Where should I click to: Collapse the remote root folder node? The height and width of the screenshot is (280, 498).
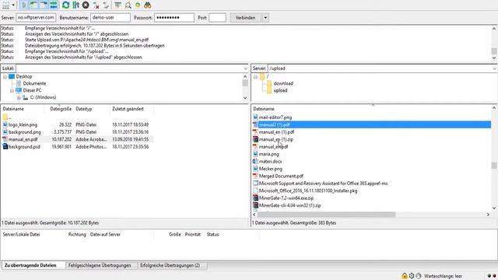point(255,77)
